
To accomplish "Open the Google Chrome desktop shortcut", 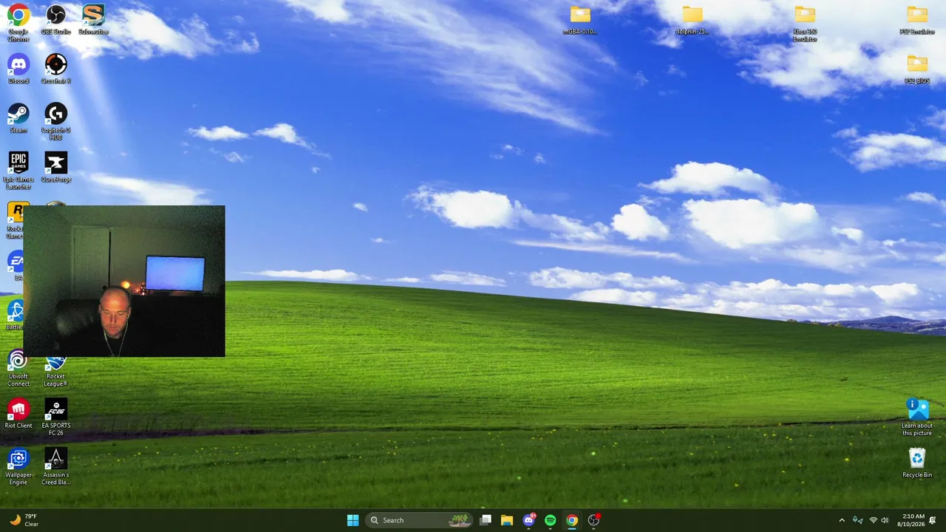I will [x=18, y=21].
